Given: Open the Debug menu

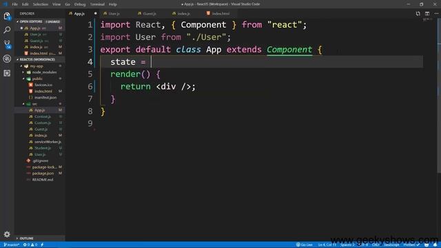Looking at the screenshot, I should pos(80,4).
